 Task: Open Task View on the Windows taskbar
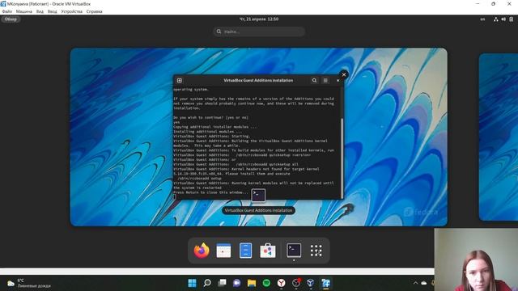click(222, 283)
